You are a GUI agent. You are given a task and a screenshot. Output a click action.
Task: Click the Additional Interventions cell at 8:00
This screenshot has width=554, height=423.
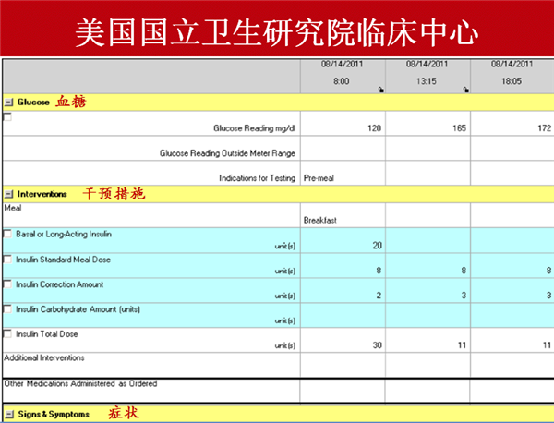point(343,365)
